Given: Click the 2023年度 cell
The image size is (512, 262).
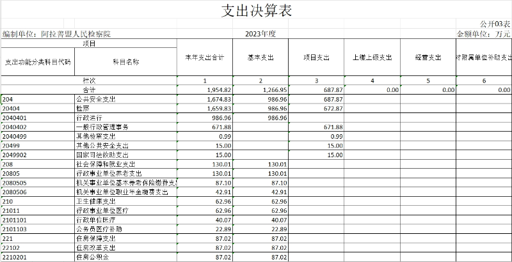Looking at the screenshot, I should click(260, 34).
